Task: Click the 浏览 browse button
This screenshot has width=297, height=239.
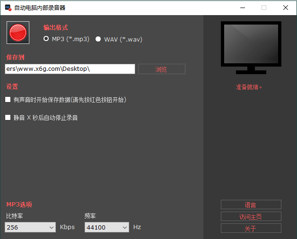Action: [161, 69]
